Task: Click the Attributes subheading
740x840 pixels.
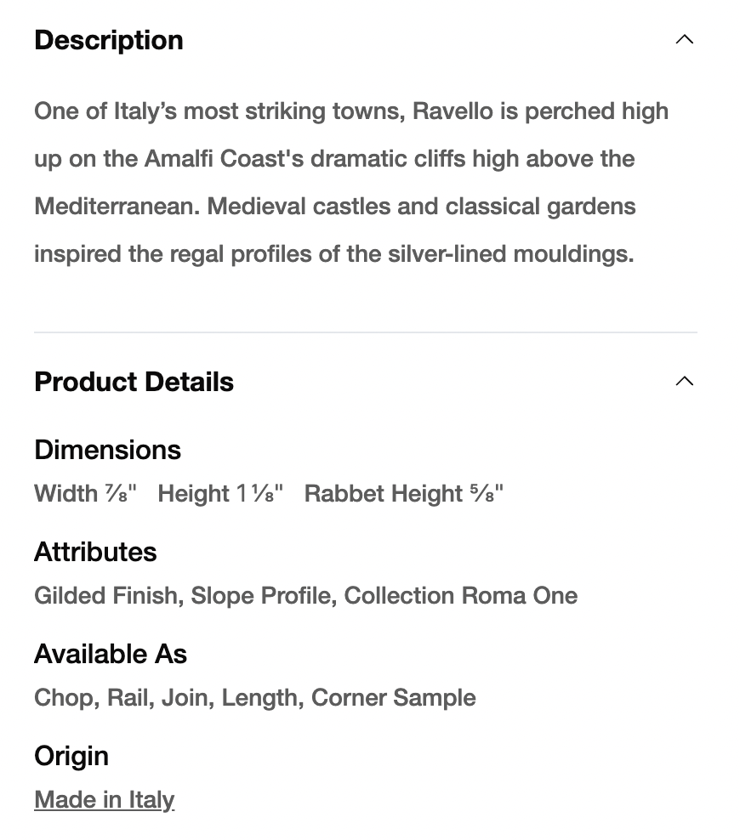Action: coord(95,552)
